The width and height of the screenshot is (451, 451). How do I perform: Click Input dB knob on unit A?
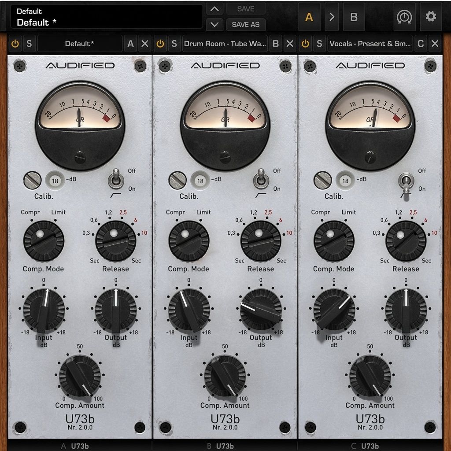point(44,310)
